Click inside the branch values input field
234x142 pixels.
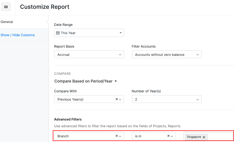coord(220,137)
